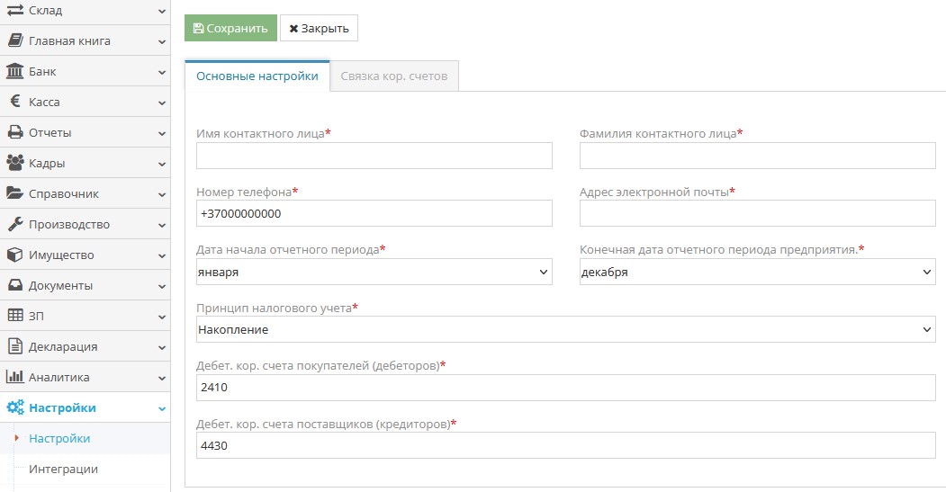Click the Касса euro sign icon

[x=15, y=102]
